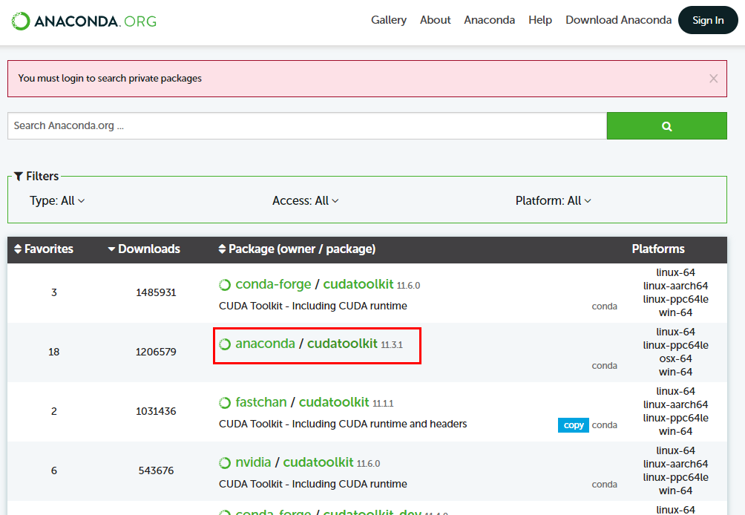This screenshot has height=515, width=745.
Task: Open the About menu item
Action: click(x=436, y=20)
